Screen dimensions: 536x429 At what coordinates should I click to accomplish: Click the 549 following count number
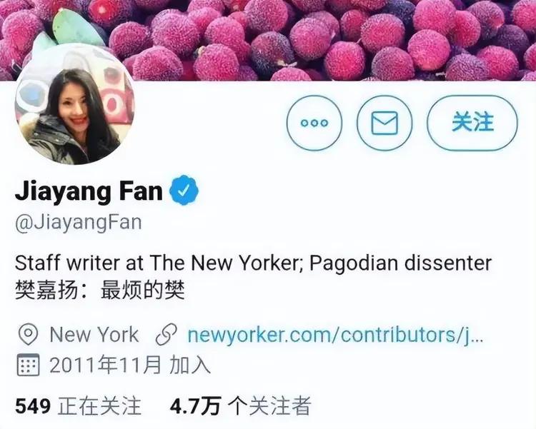pos(33,406)
